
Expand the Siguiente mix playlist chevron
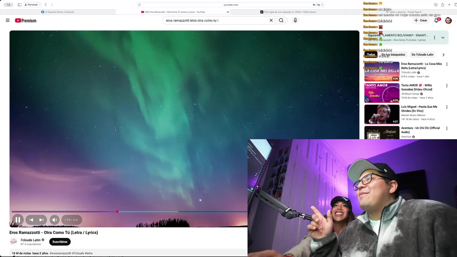click(x=443, y=37)
